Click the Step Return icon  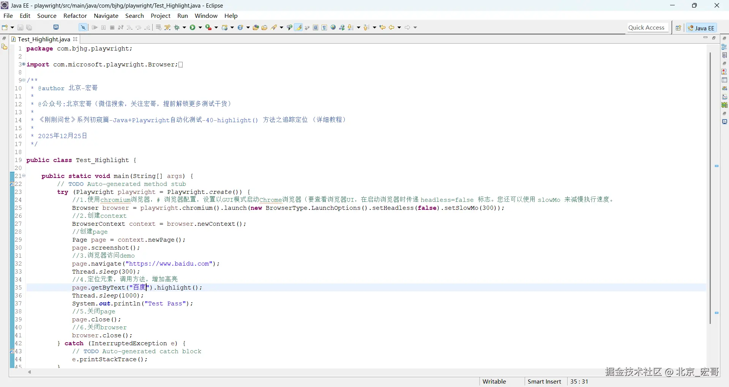coord(147,27)
